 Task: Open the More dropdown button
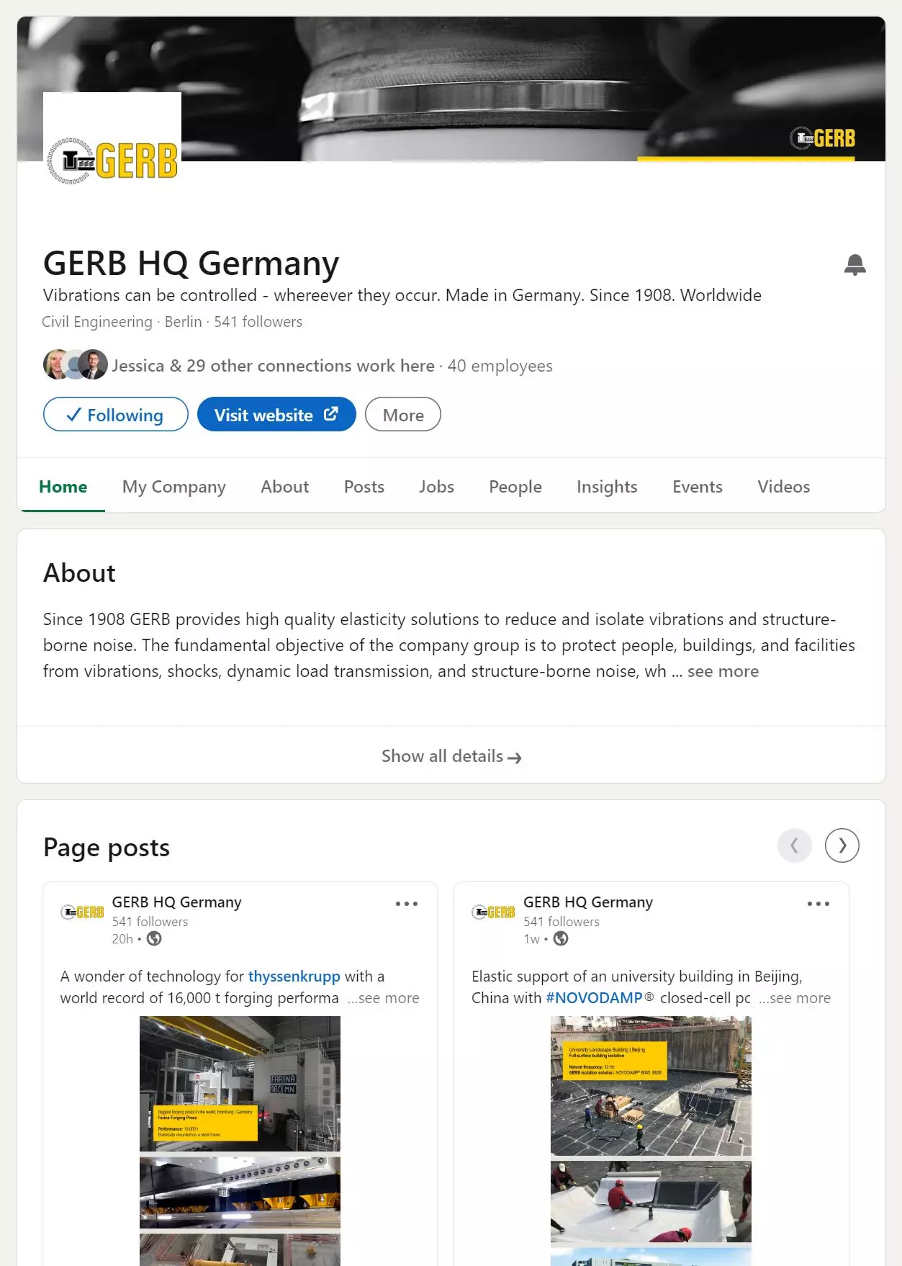[403, 415]
